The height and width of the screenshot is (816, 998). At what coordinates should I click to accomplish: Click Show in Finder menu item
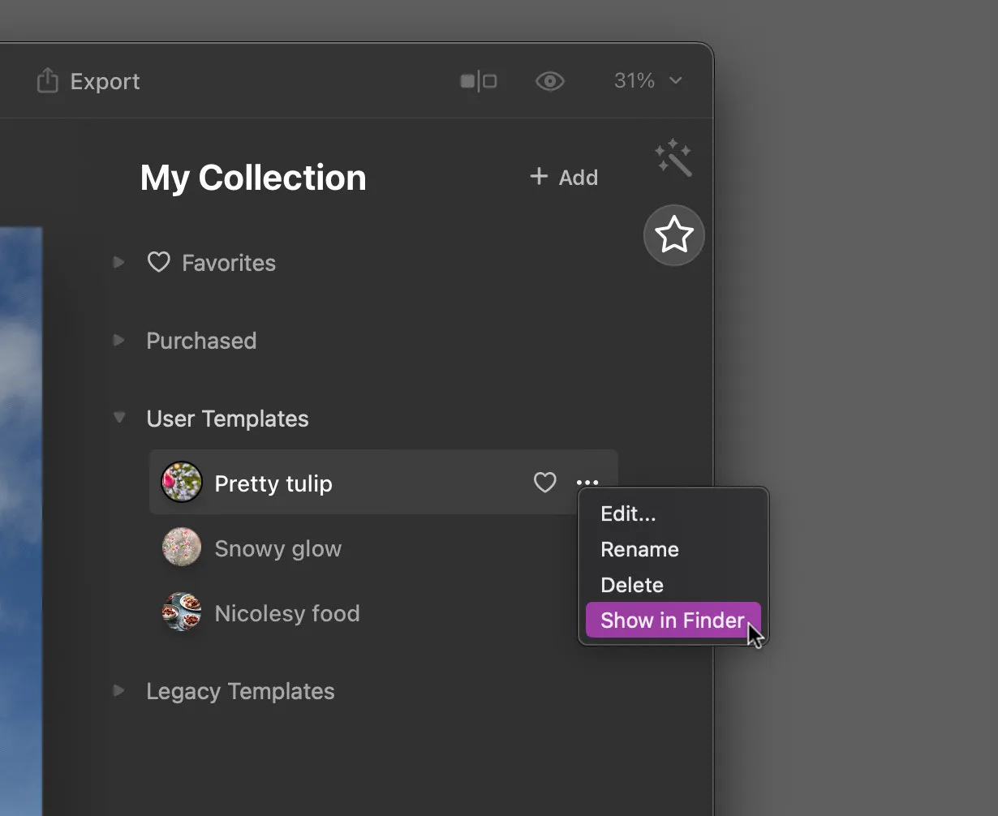[x=672, y=621]
